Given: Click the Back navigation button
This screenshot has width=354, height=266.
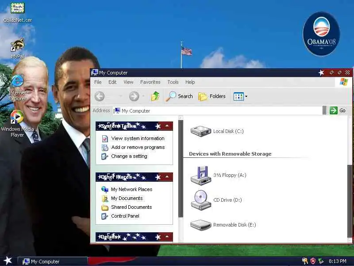Looking at the screenshot, I should click(99, 96).
